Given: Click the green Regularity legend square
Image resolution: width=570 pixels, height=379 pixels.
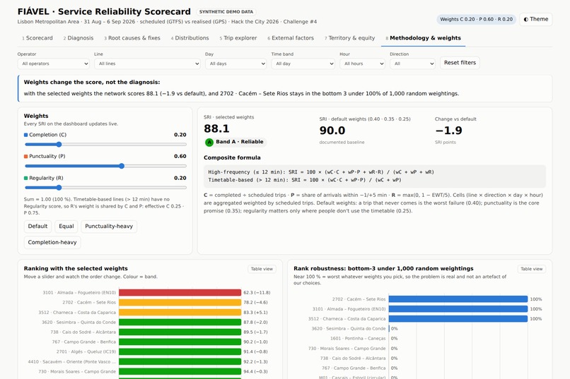Looking at the screenshot, I should [25, 178].
